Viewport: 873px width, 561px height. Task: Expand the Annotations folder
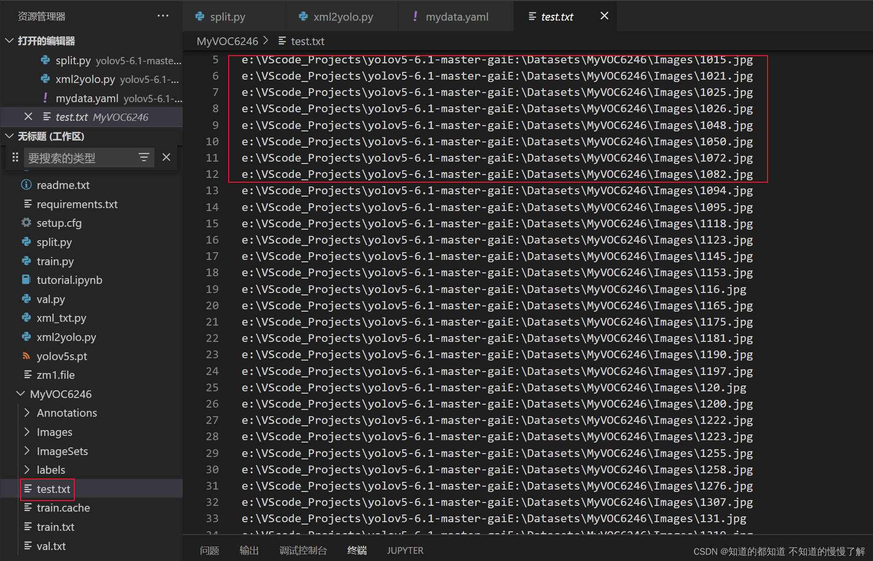click(27, 412)
